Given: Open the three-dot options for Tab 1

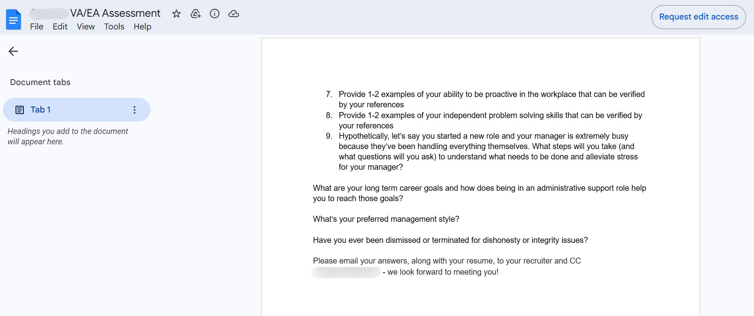Looking at the screenshot, I should (134, 110).
